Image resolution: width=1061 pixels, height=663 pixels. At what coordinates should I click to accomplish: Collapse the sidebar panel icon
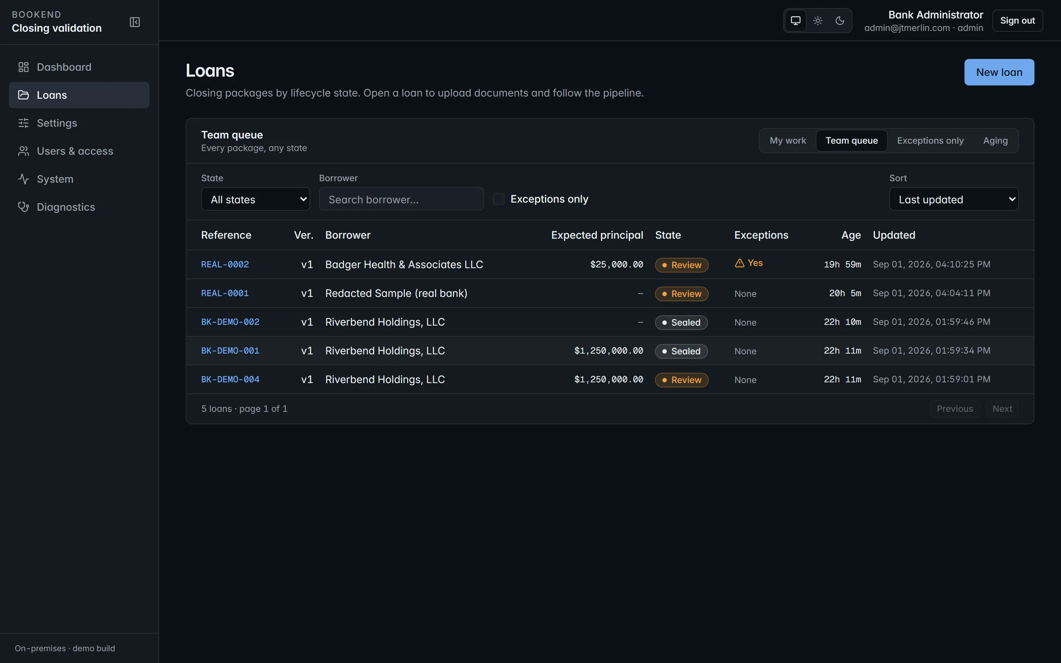[x=134, y=22]
